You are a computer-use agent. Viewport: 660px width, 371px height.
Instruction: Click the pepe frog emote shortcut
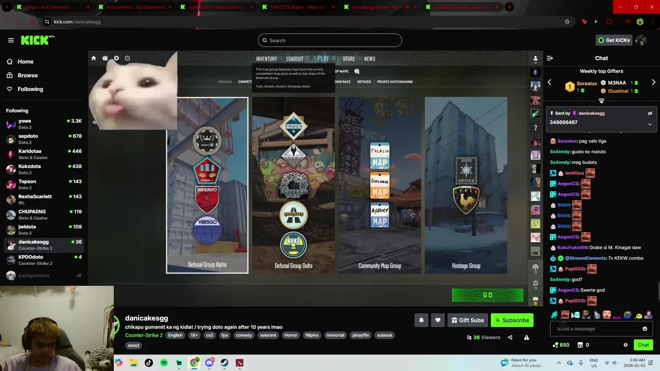point(628,315)
